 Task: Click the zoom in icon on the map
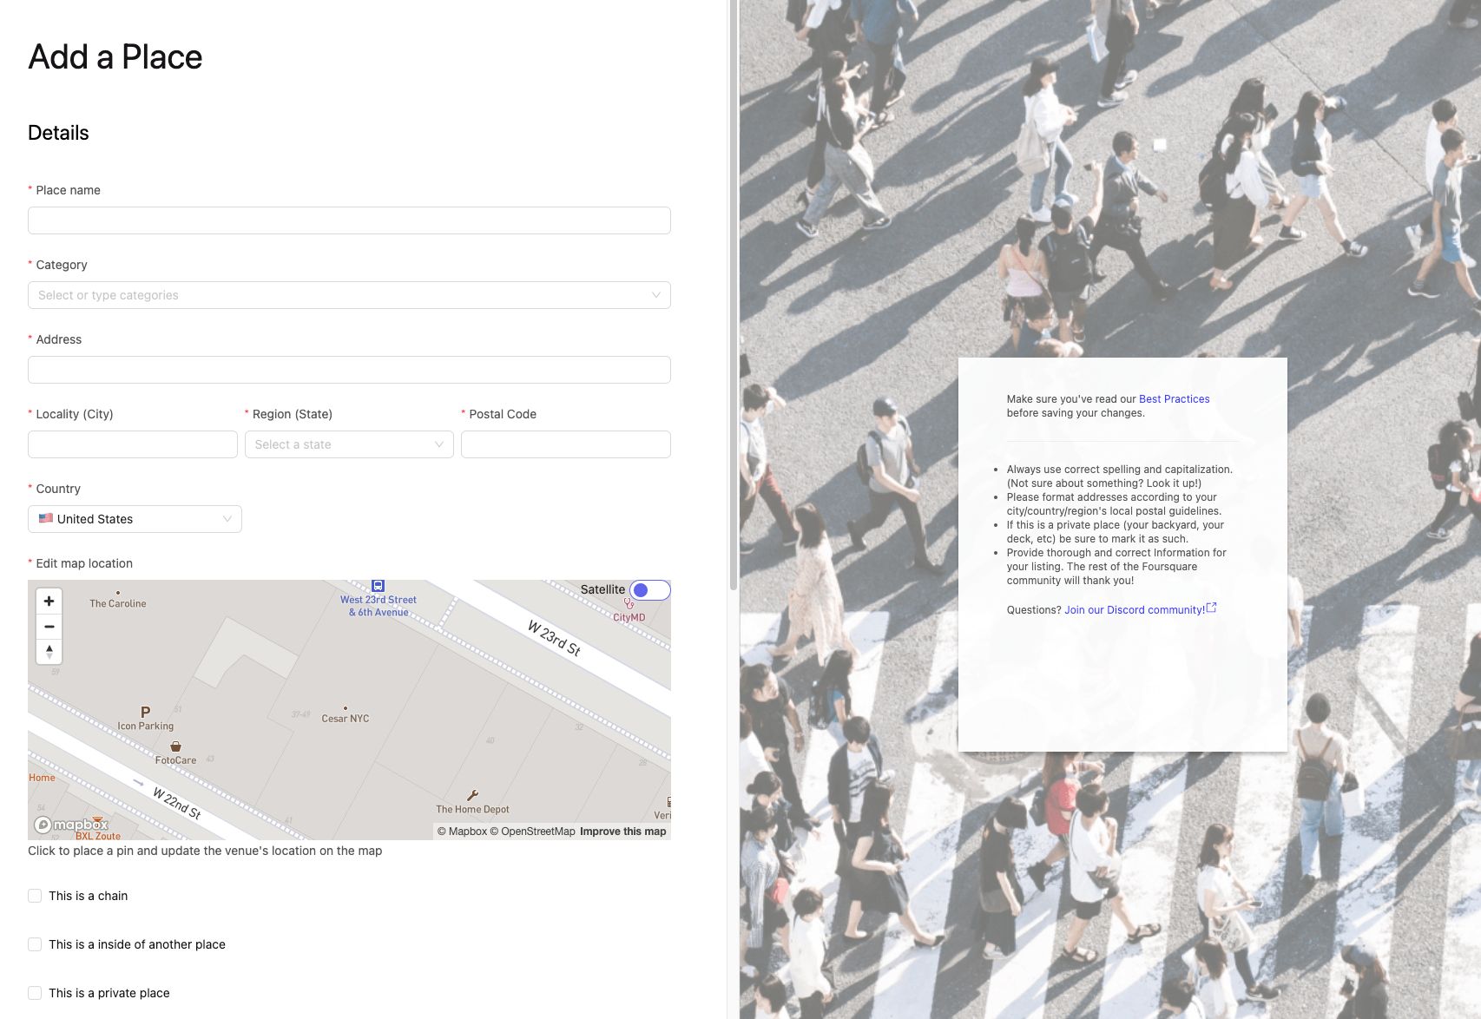coord(49,601)
